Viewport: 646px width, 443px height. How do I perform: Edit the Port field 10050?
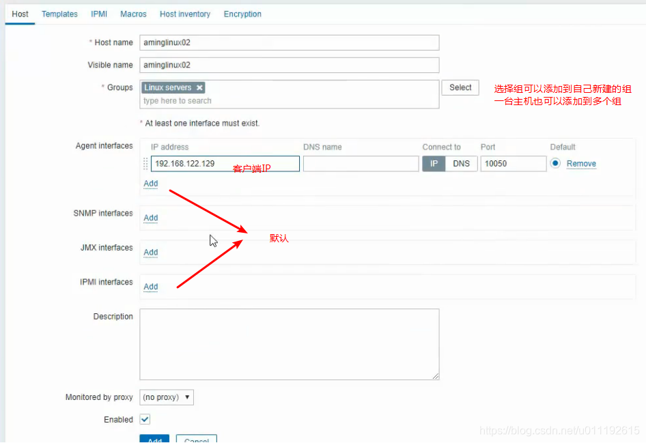tap(514, 163)
